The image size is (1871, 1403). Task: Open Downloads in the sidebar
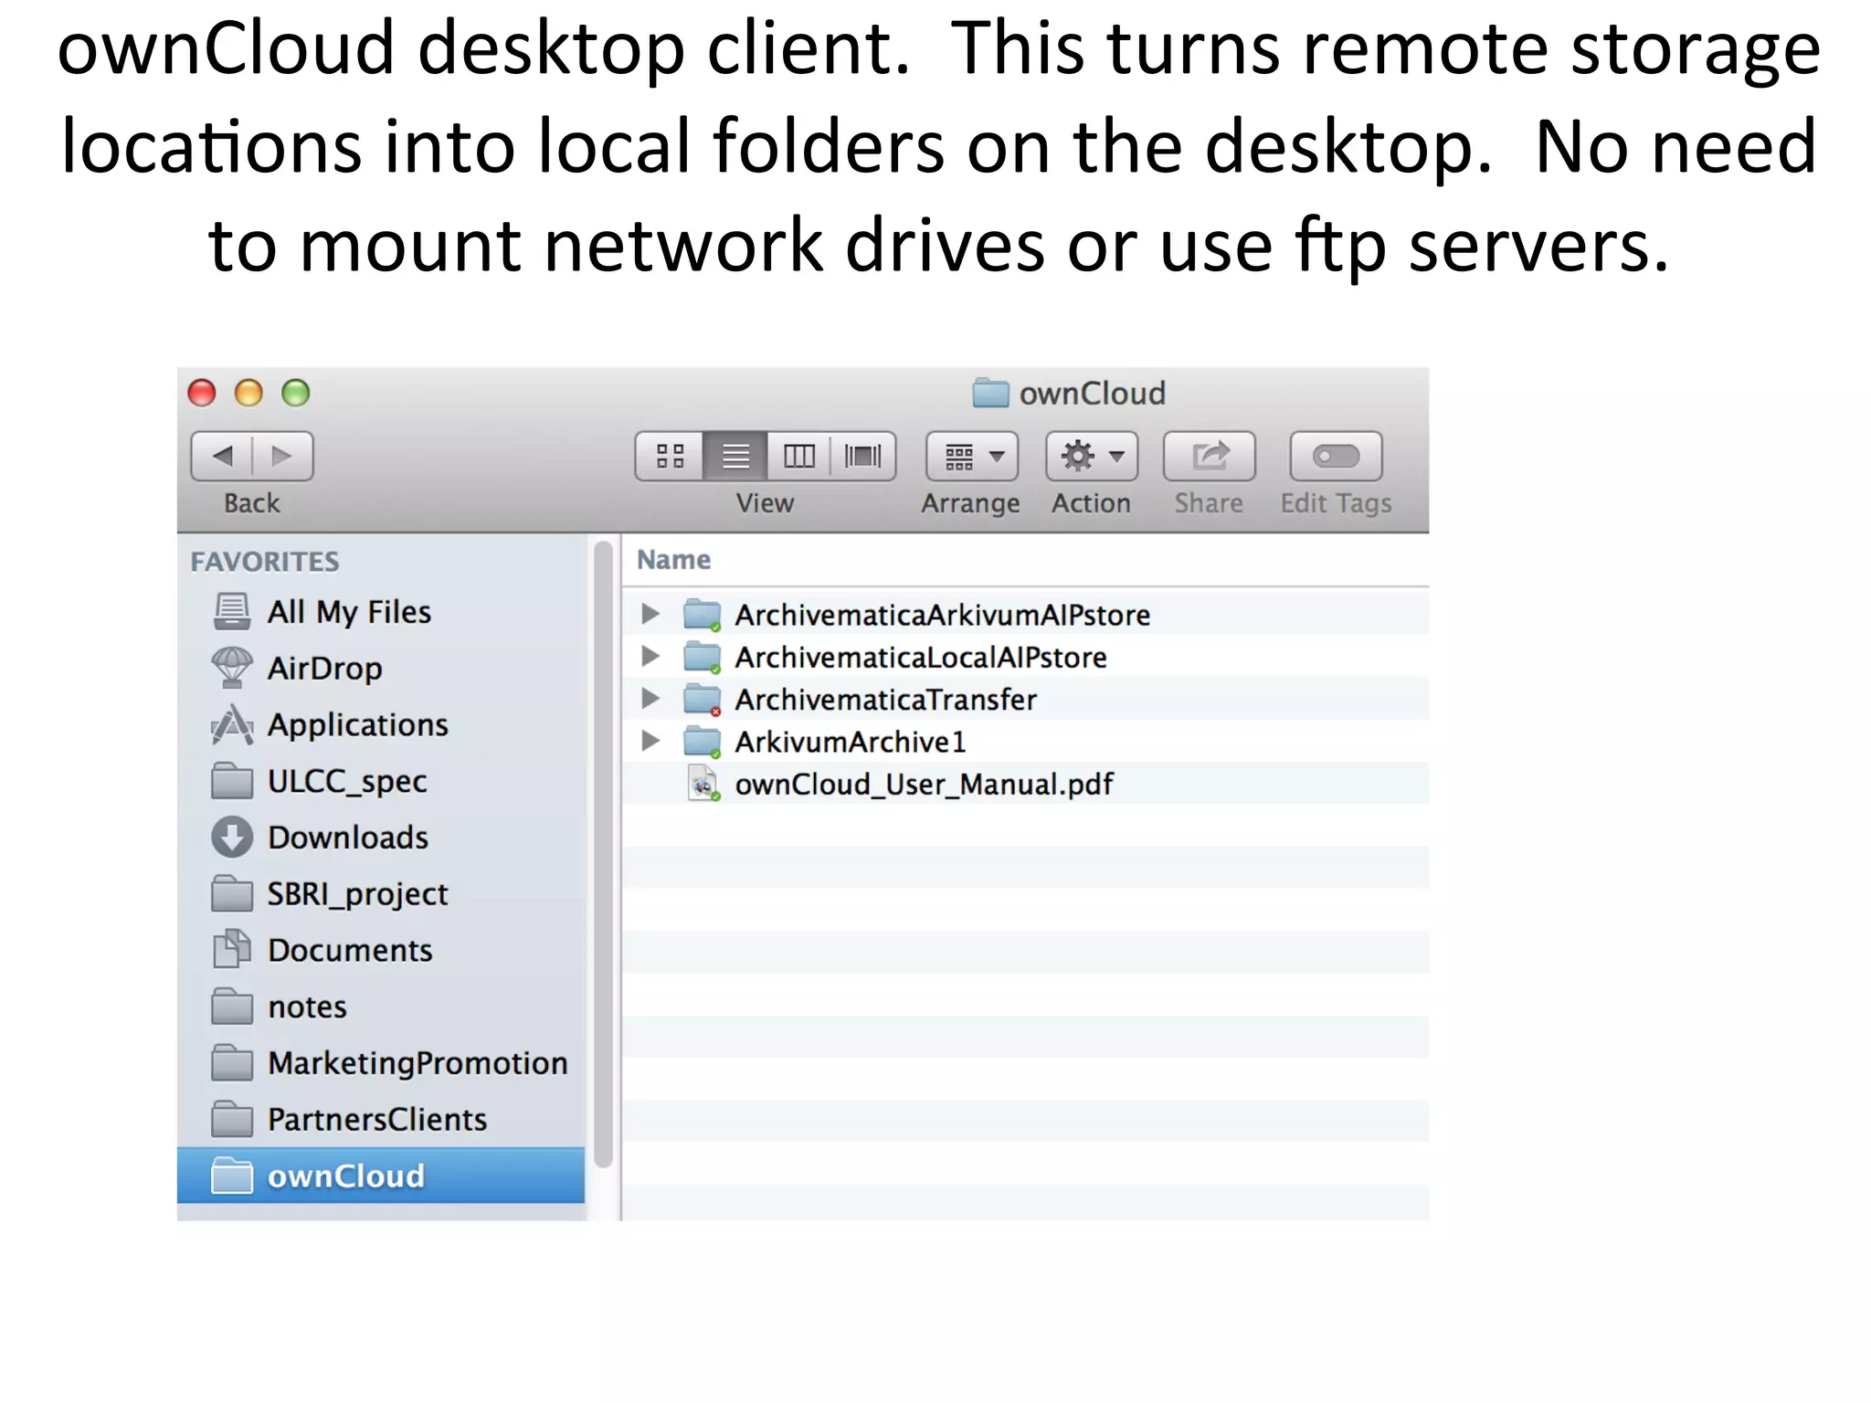coord(381,838)
